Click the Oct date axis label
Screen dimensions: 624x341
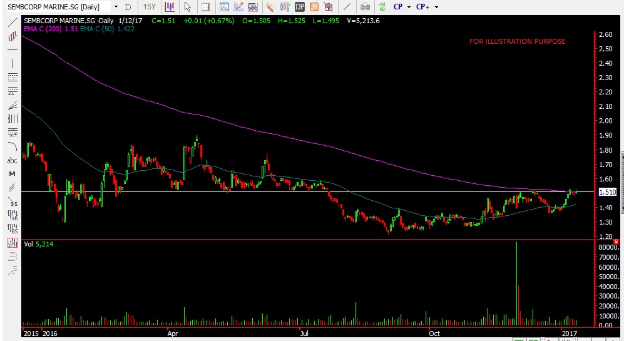[434, 333]
